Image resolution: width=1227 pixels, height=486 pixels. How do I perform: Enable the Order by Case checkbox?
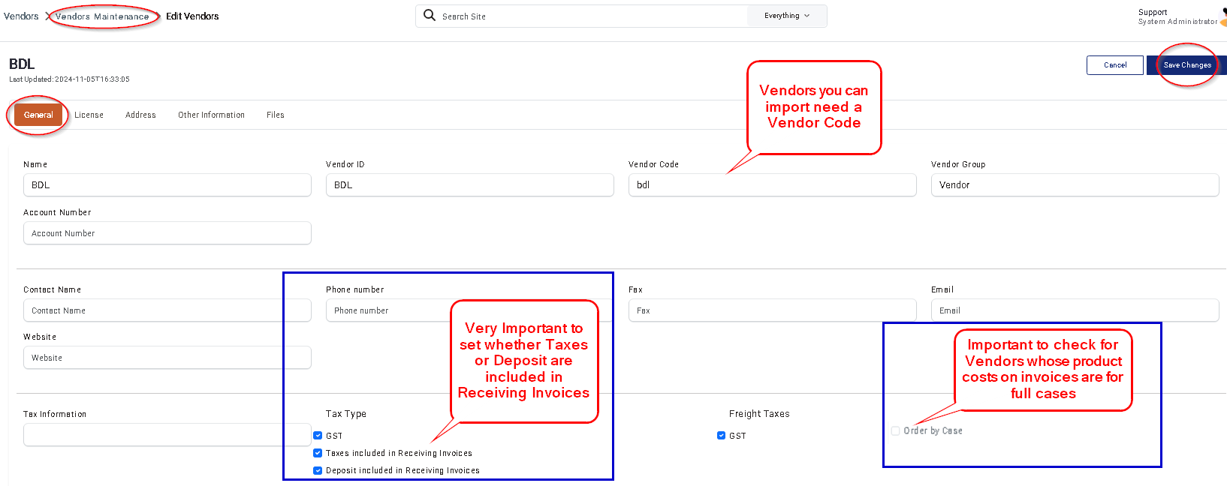(x=895, y=430)
